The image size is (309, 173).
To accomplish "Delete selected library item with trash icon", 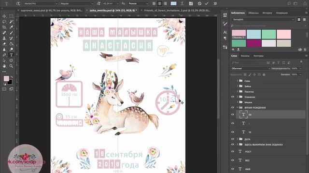I will (x=305, y=49).
